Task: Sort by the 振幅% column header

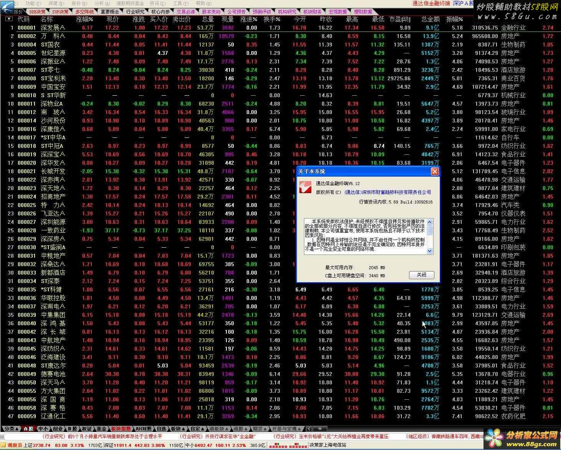Action: pos(455,19)
